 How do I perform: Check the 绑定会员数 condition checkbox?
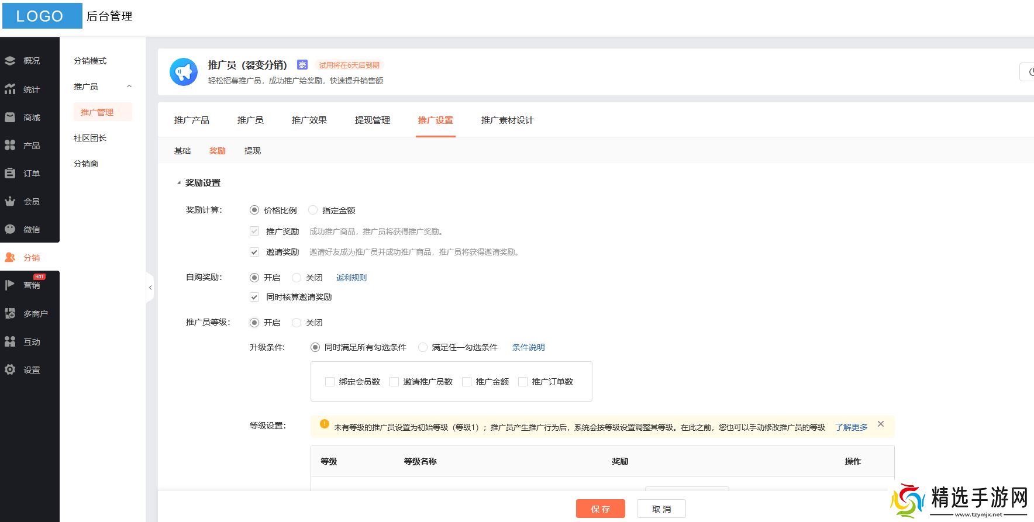pyautogui.click(x=330, y=382)
